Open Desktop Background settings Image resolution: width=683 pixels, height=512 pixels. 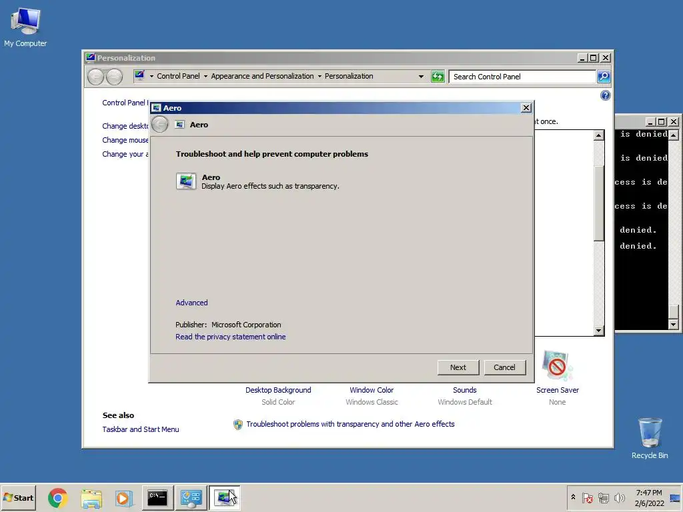[278, 390]
